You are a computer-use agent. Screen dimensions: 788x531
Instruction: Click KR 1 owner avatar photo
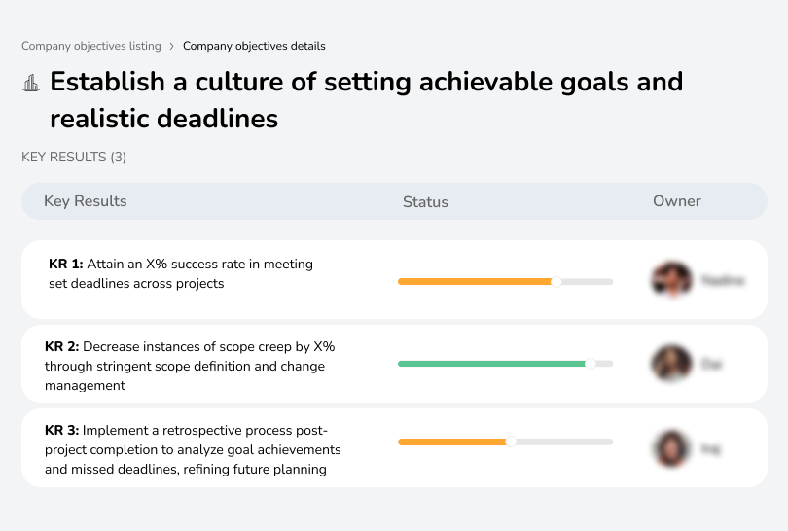point(671,280)
